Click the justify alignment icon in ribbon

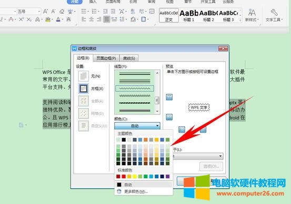(x=106, y=19)
